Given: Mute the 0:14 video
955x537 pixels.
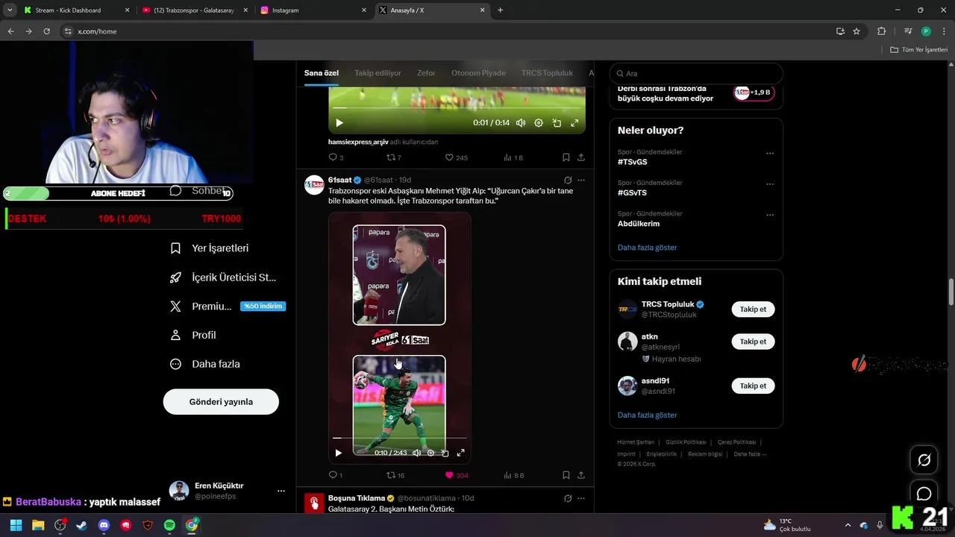Looking at the screenshot, I should coord(521,123).
